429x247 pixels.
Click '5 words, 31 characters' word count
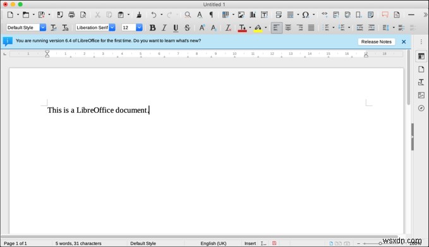pyautogui.click(x=78, y=243)
